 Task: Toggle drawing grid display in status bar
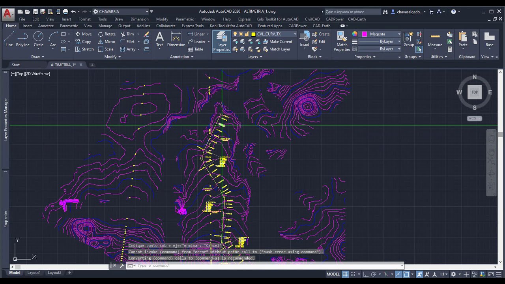(x=345, y=274)
